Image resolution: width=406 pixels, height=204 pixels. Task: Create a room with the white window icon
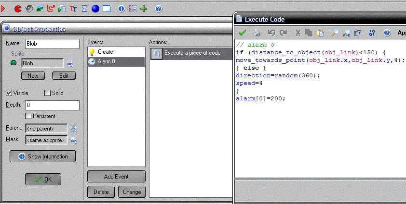(x=107, y=9)
